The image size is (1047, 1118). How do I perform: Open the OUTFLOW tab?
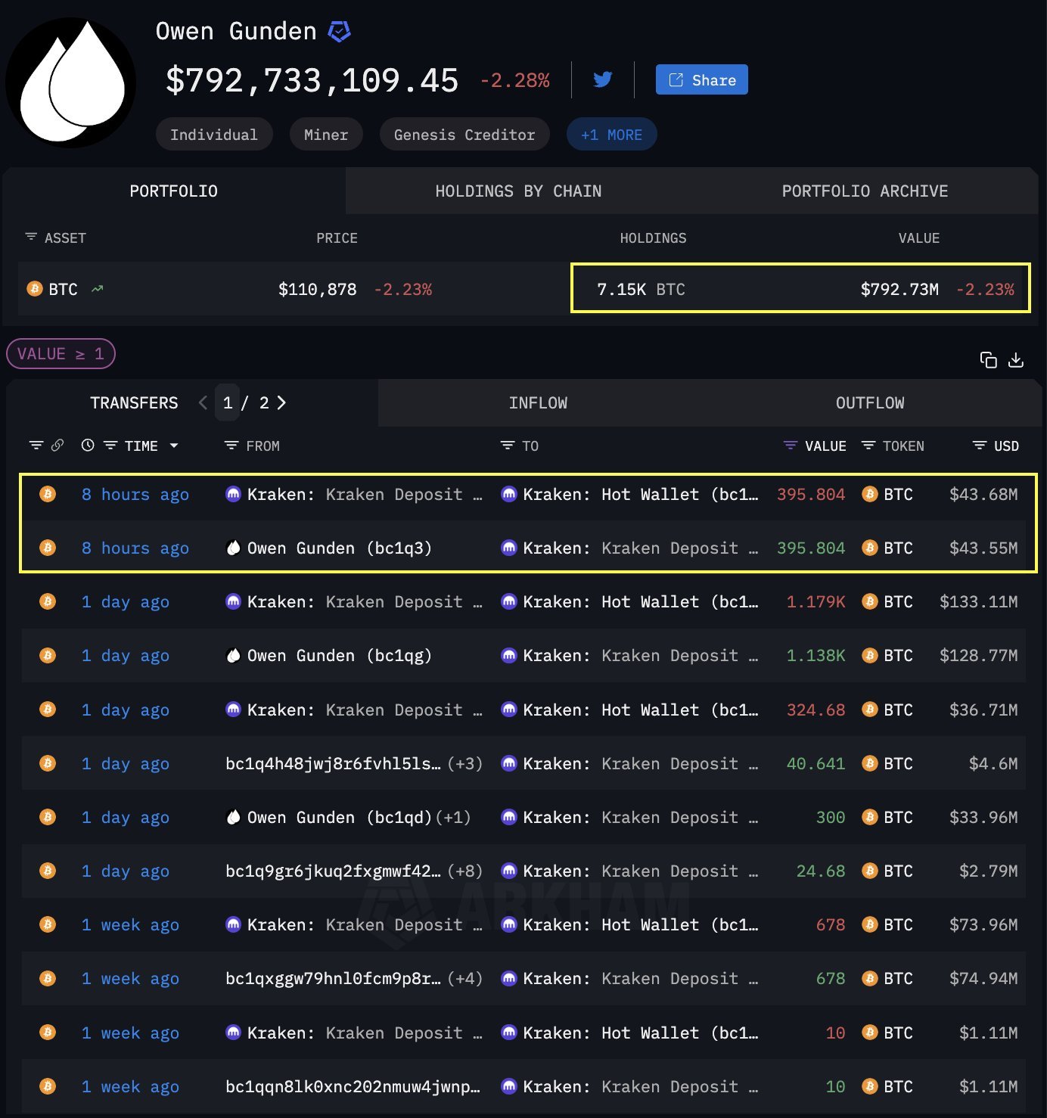click(869, 402)
